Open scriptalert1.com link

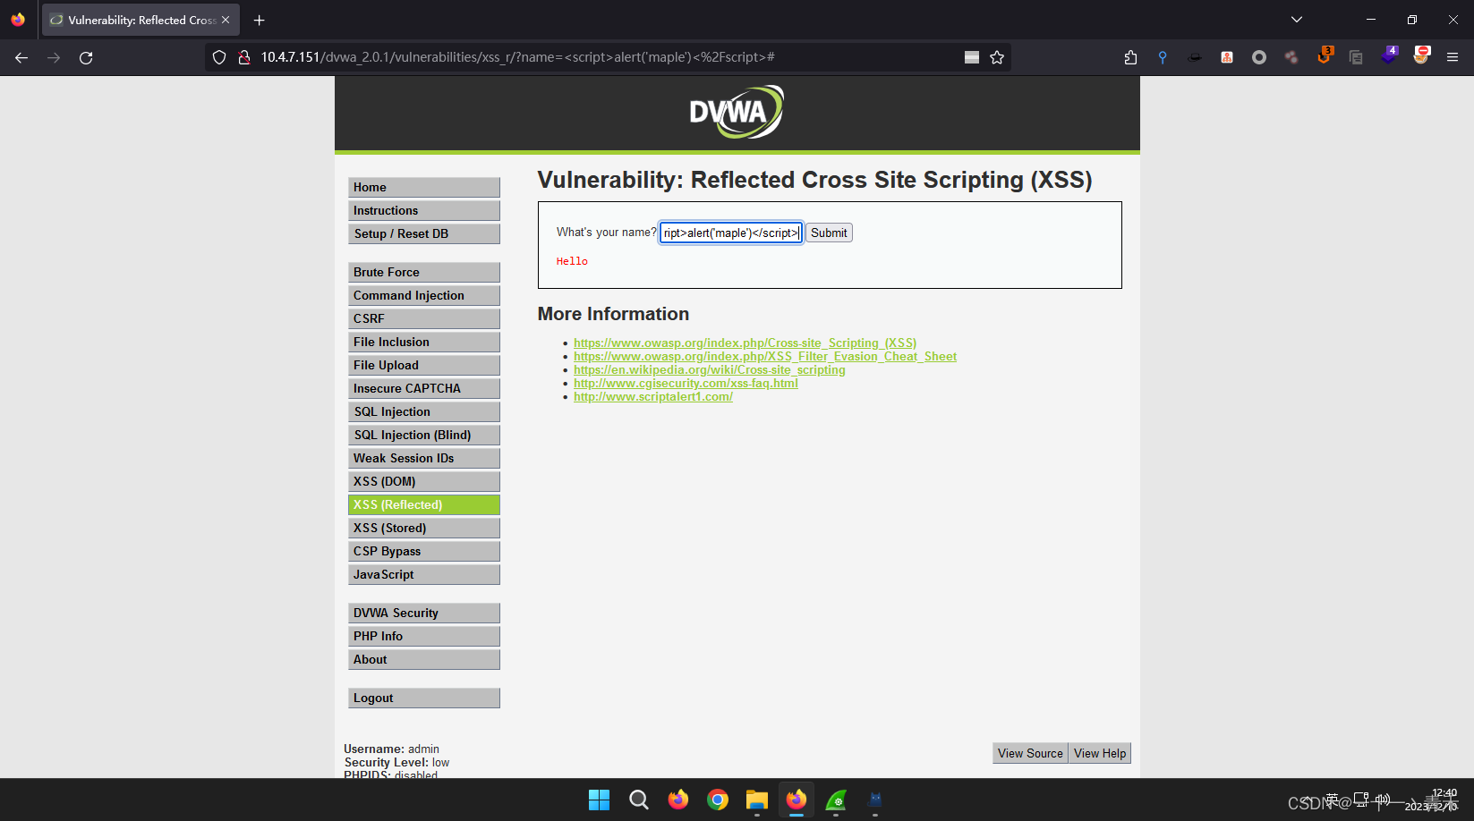(x=653, y=396)
